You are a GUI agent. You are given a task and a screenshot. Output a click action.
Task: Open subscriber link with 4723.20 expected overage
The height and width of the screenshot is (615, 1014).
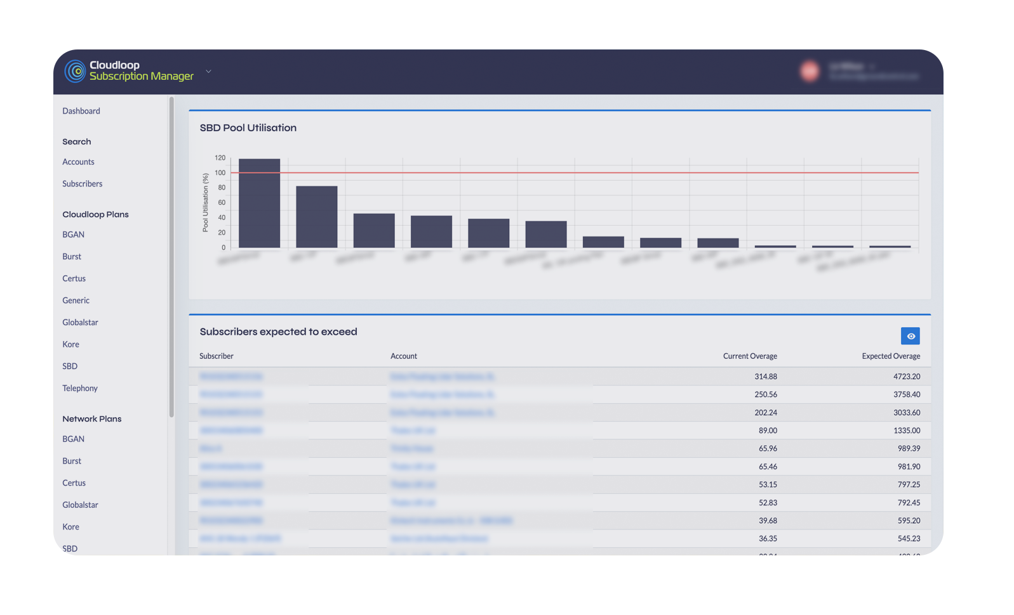[230, 377]
